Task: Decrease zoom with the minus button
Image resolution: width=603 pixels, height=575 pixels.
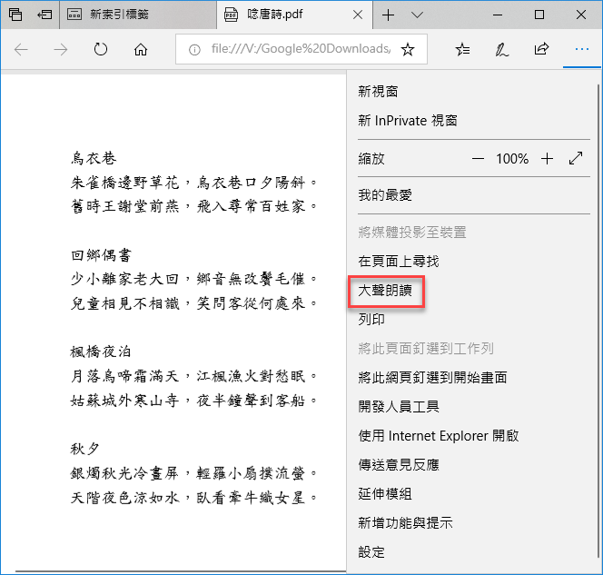Action: click(478, 158)
